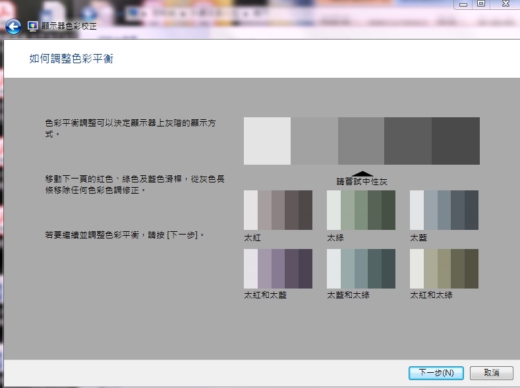Click the blue back arrow button
Image resolution: width=520 pixels, height=388 pixels.
[x=13, y=27]
